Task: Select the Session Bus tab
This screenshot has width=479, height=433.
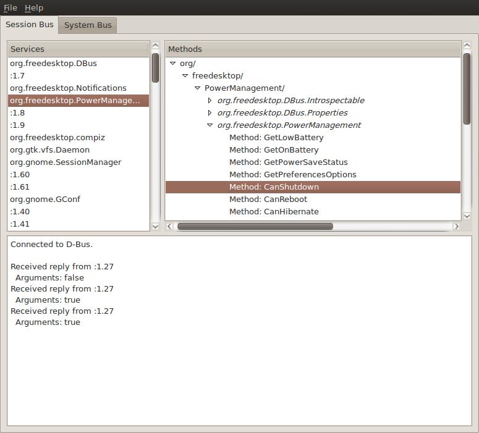Action: click(29, 25)
